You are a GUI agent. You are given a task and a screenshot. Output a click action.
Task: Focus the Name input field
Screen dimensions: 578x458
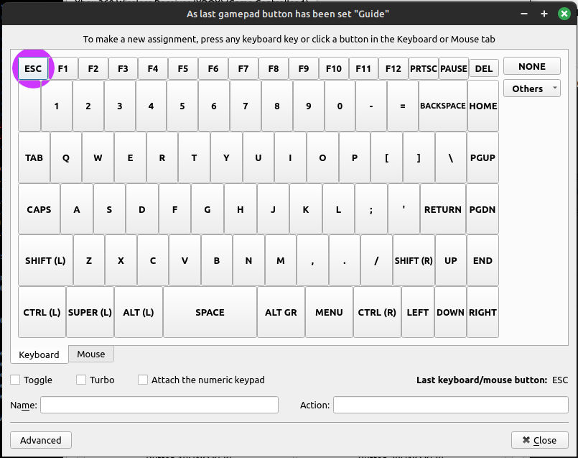point(159,405)
